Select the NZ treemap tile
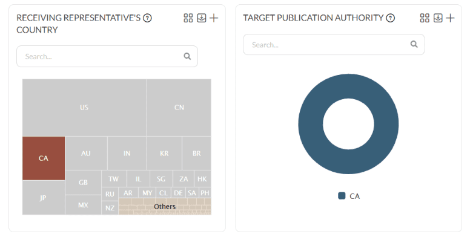470x234 pixels. click(x=110, y=208)
